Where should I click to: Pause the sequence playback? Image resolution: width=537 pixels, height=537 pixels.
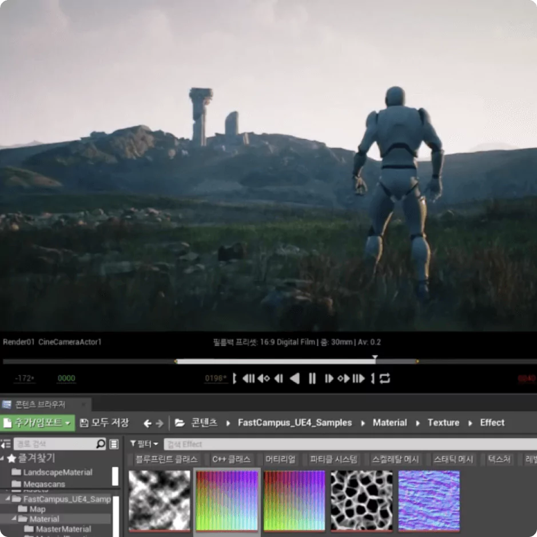pyautogui.click(x=312, y=379)
